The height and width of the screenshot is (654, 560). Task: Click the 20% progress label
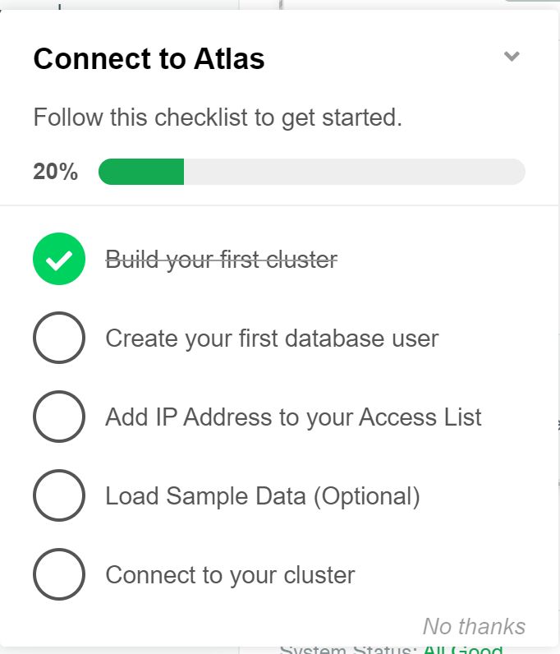(55, 172)
